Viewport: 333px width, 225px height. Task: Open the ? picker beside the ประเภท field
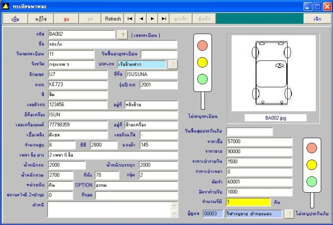(173, 64)
